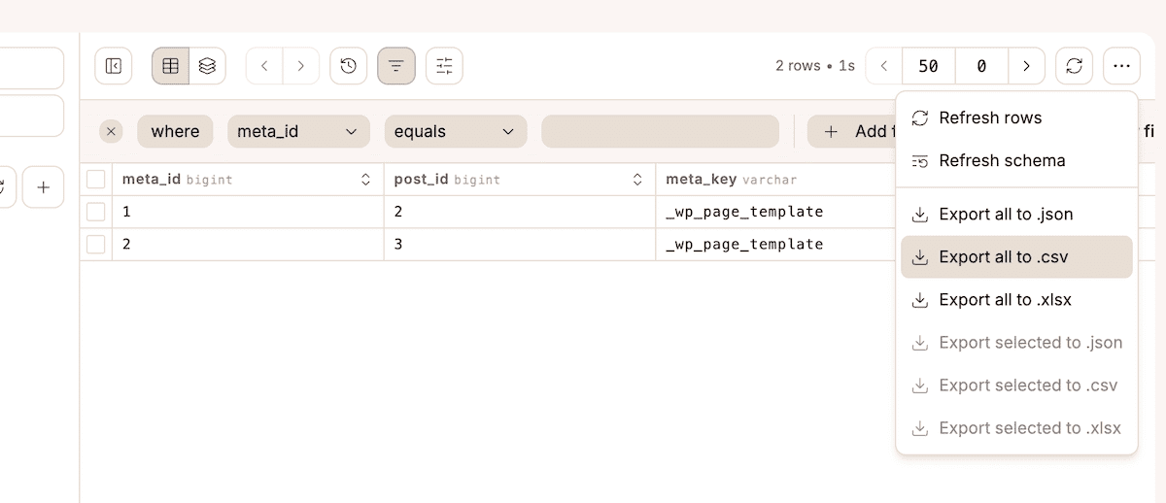Click the refresh table icon
The image size is (1166, 503).
1074,66
